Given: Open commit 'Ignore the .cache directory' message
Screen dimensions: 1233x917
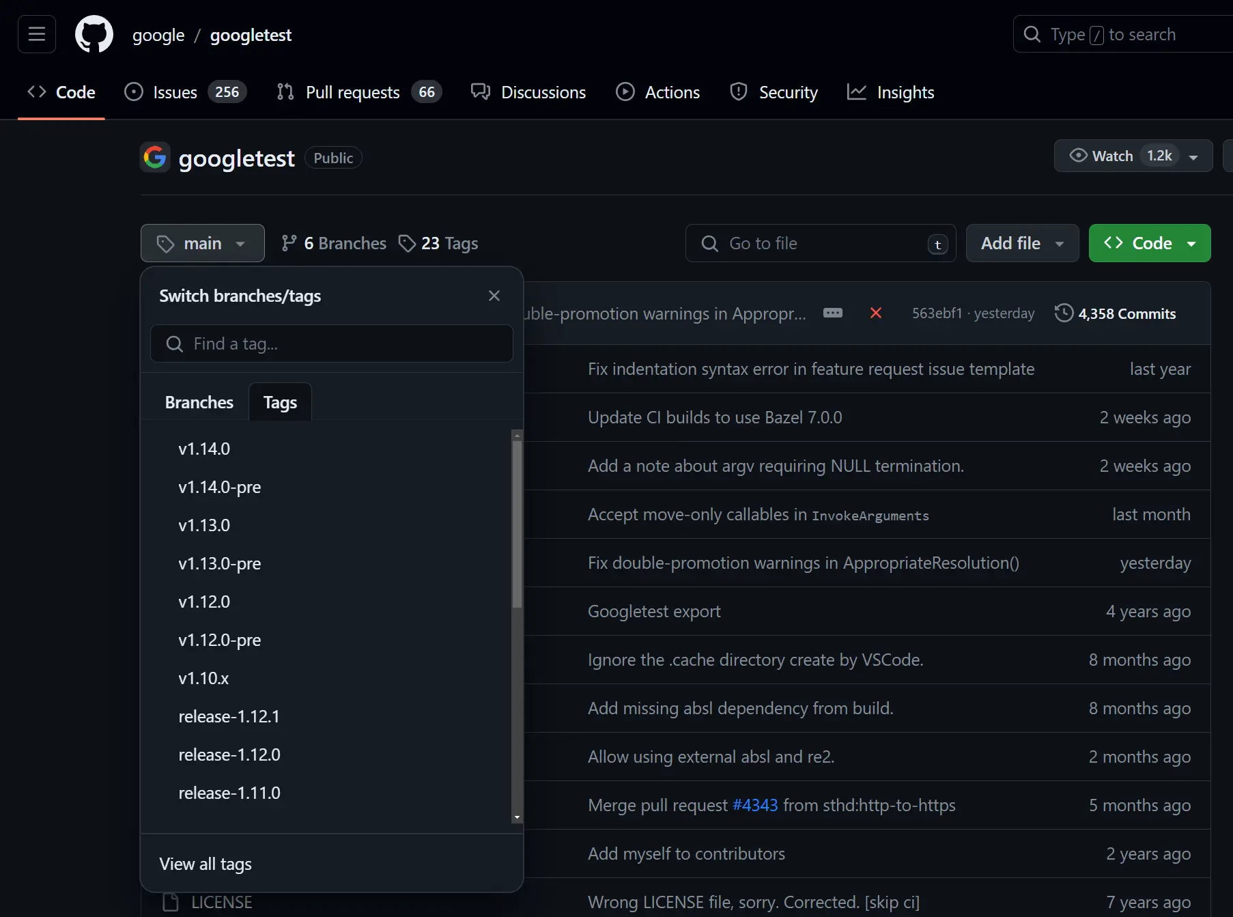Looking at the screenshot, I should coord(755,660).
